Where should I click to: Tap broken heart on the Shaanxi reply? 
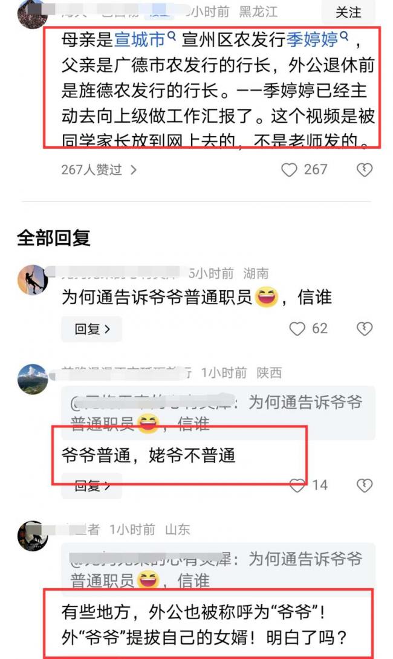click(364, 485)
